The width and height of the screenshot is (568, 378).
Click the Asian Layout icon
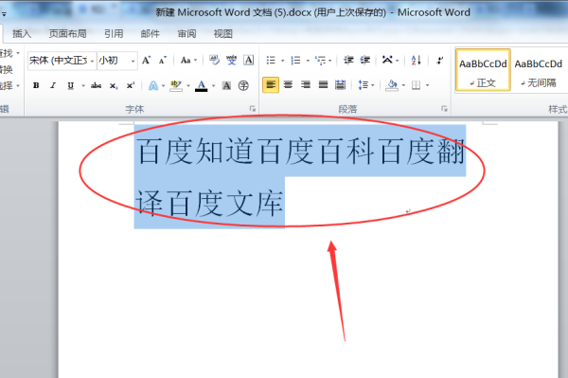tap(387, 61)
